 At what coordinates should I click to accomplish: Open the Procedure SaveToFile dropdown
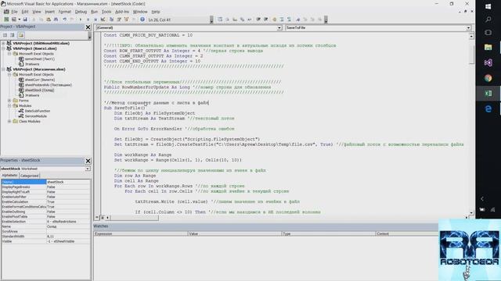coord(468,28)
